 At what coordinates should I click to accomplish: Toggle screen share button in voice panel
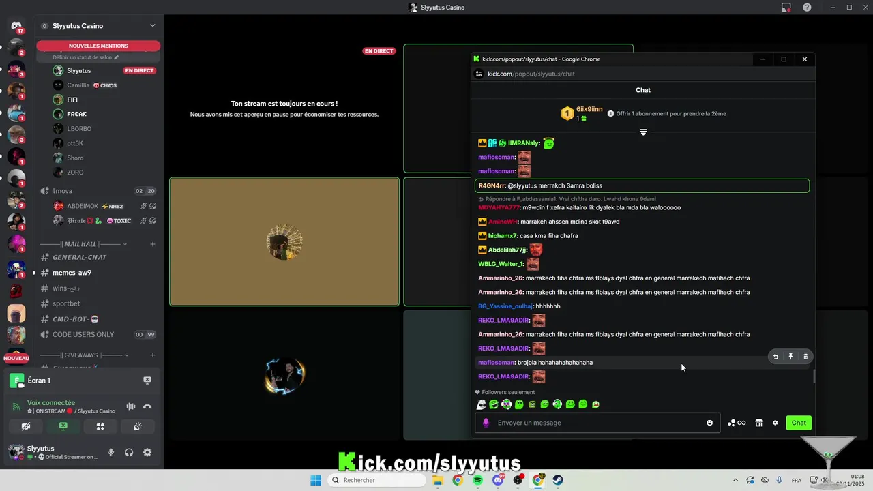(63, 426)
